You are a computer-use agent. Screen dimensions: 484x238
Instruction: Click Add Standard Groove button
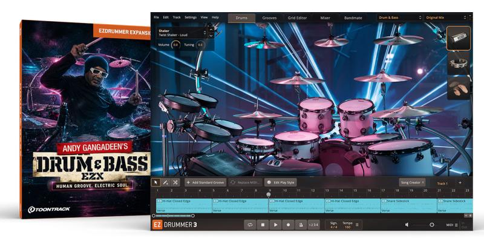(x=206, y=182)
